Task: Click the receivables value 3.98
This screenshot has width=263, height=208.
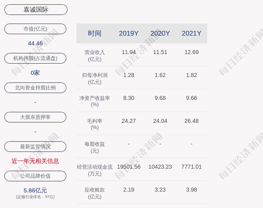Action: pyautogui.click(x=191, y=190)
